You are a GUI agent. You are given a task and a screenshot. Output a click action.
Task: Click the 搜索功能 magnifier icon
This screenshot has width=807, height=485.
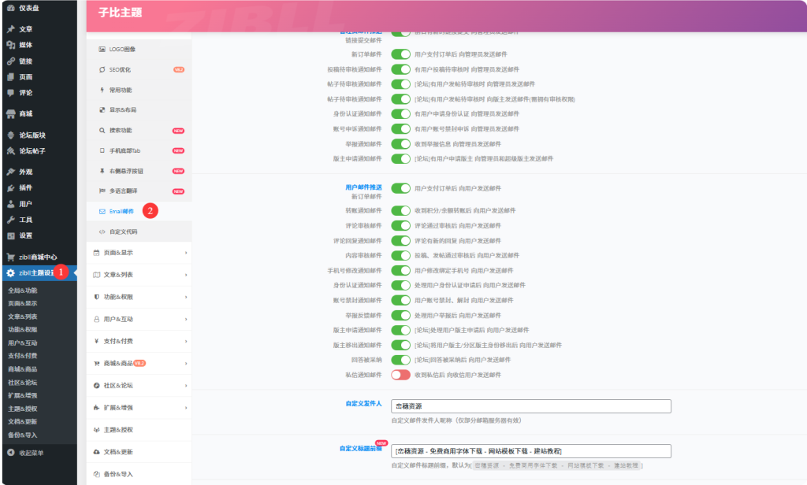click(x=102, y=130)
